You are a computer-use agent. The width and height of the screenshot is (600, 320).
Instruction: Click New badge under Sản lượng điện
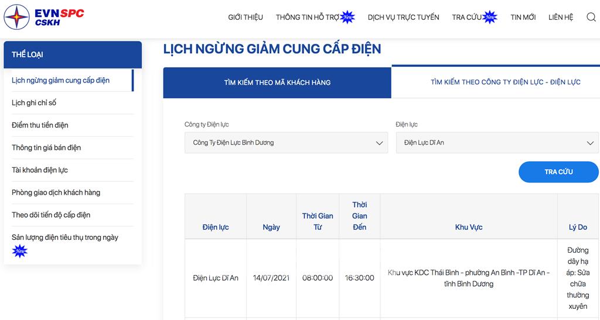coord(20,252)
